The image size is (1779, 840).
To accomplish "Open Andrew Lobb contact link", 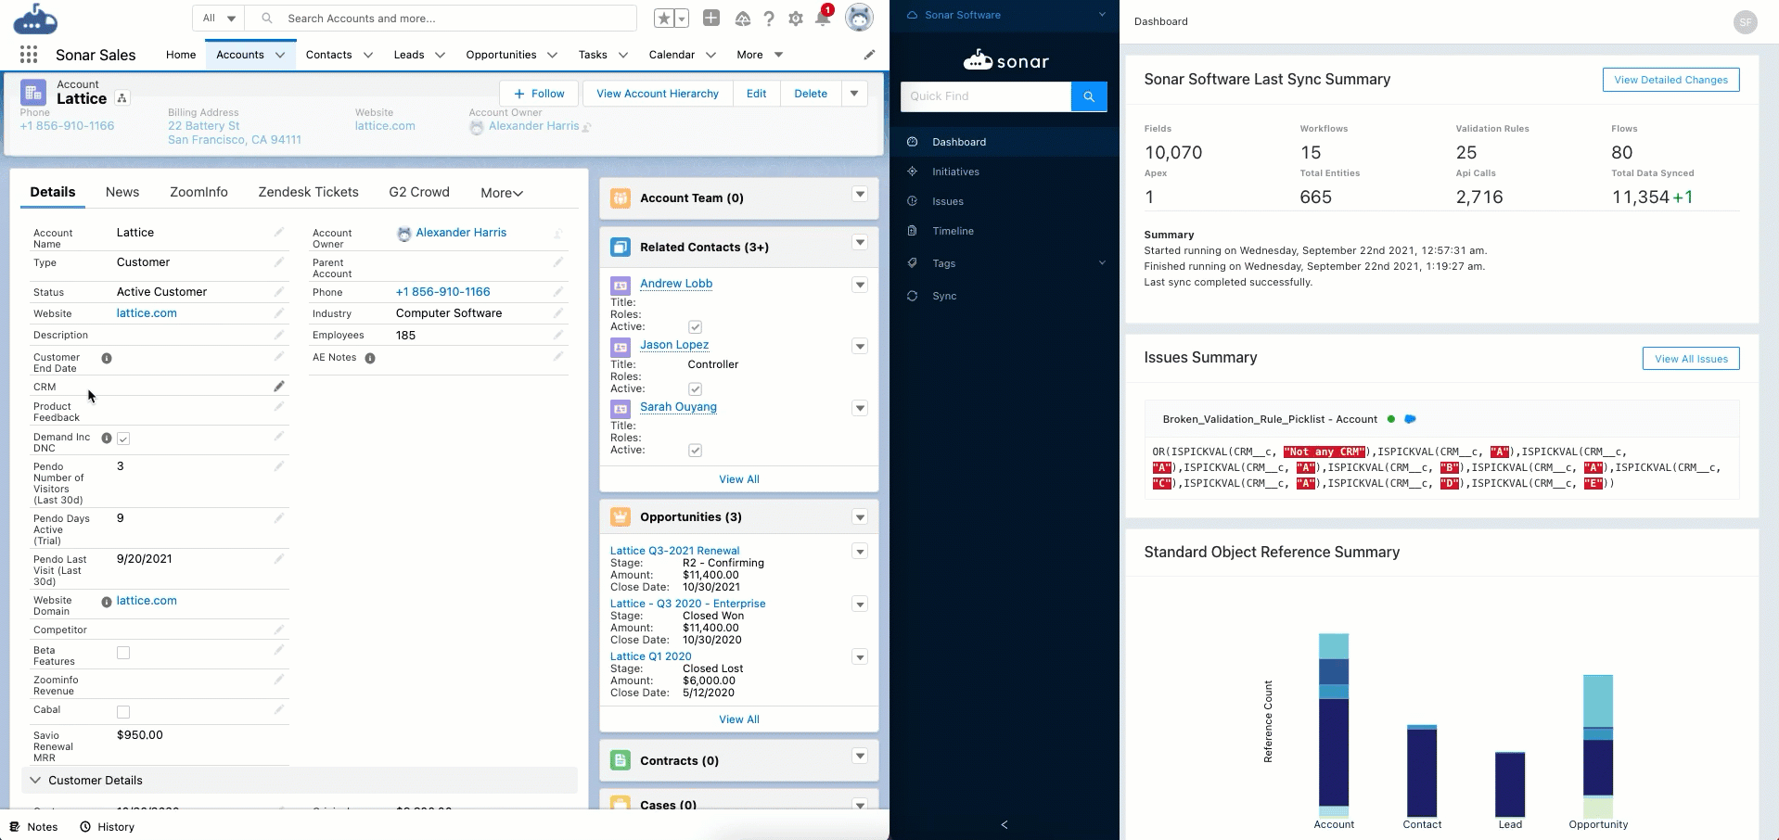I will [676, 284].
